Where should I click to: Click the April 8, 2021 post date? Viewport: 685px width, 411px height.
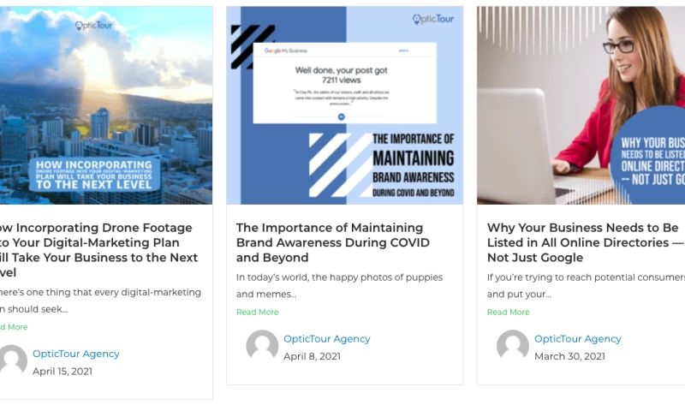312,356
